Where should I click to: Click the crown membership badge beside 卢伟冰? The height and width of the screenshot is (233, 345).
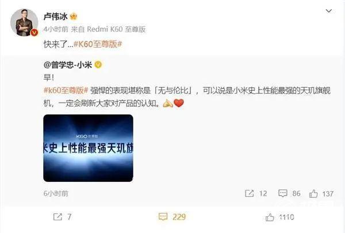click(73, 17)
